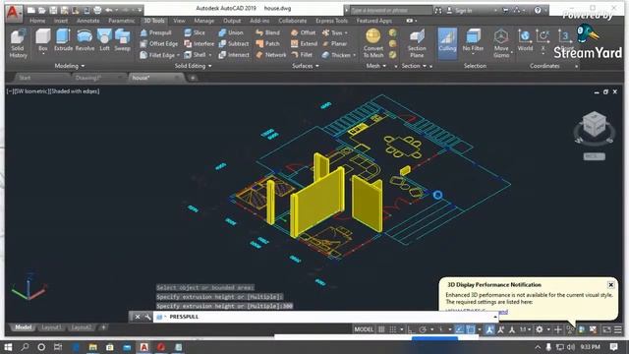
Task: Apply Union to solids
Action: [231, 32]
